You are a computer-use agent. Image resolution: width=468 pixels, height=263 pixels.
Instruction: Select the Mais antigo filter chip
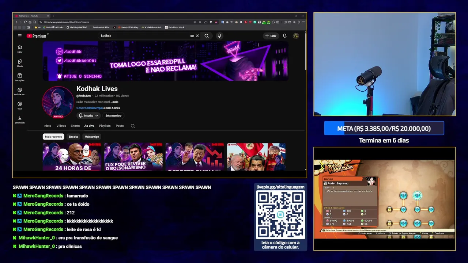tap(92, 137)
